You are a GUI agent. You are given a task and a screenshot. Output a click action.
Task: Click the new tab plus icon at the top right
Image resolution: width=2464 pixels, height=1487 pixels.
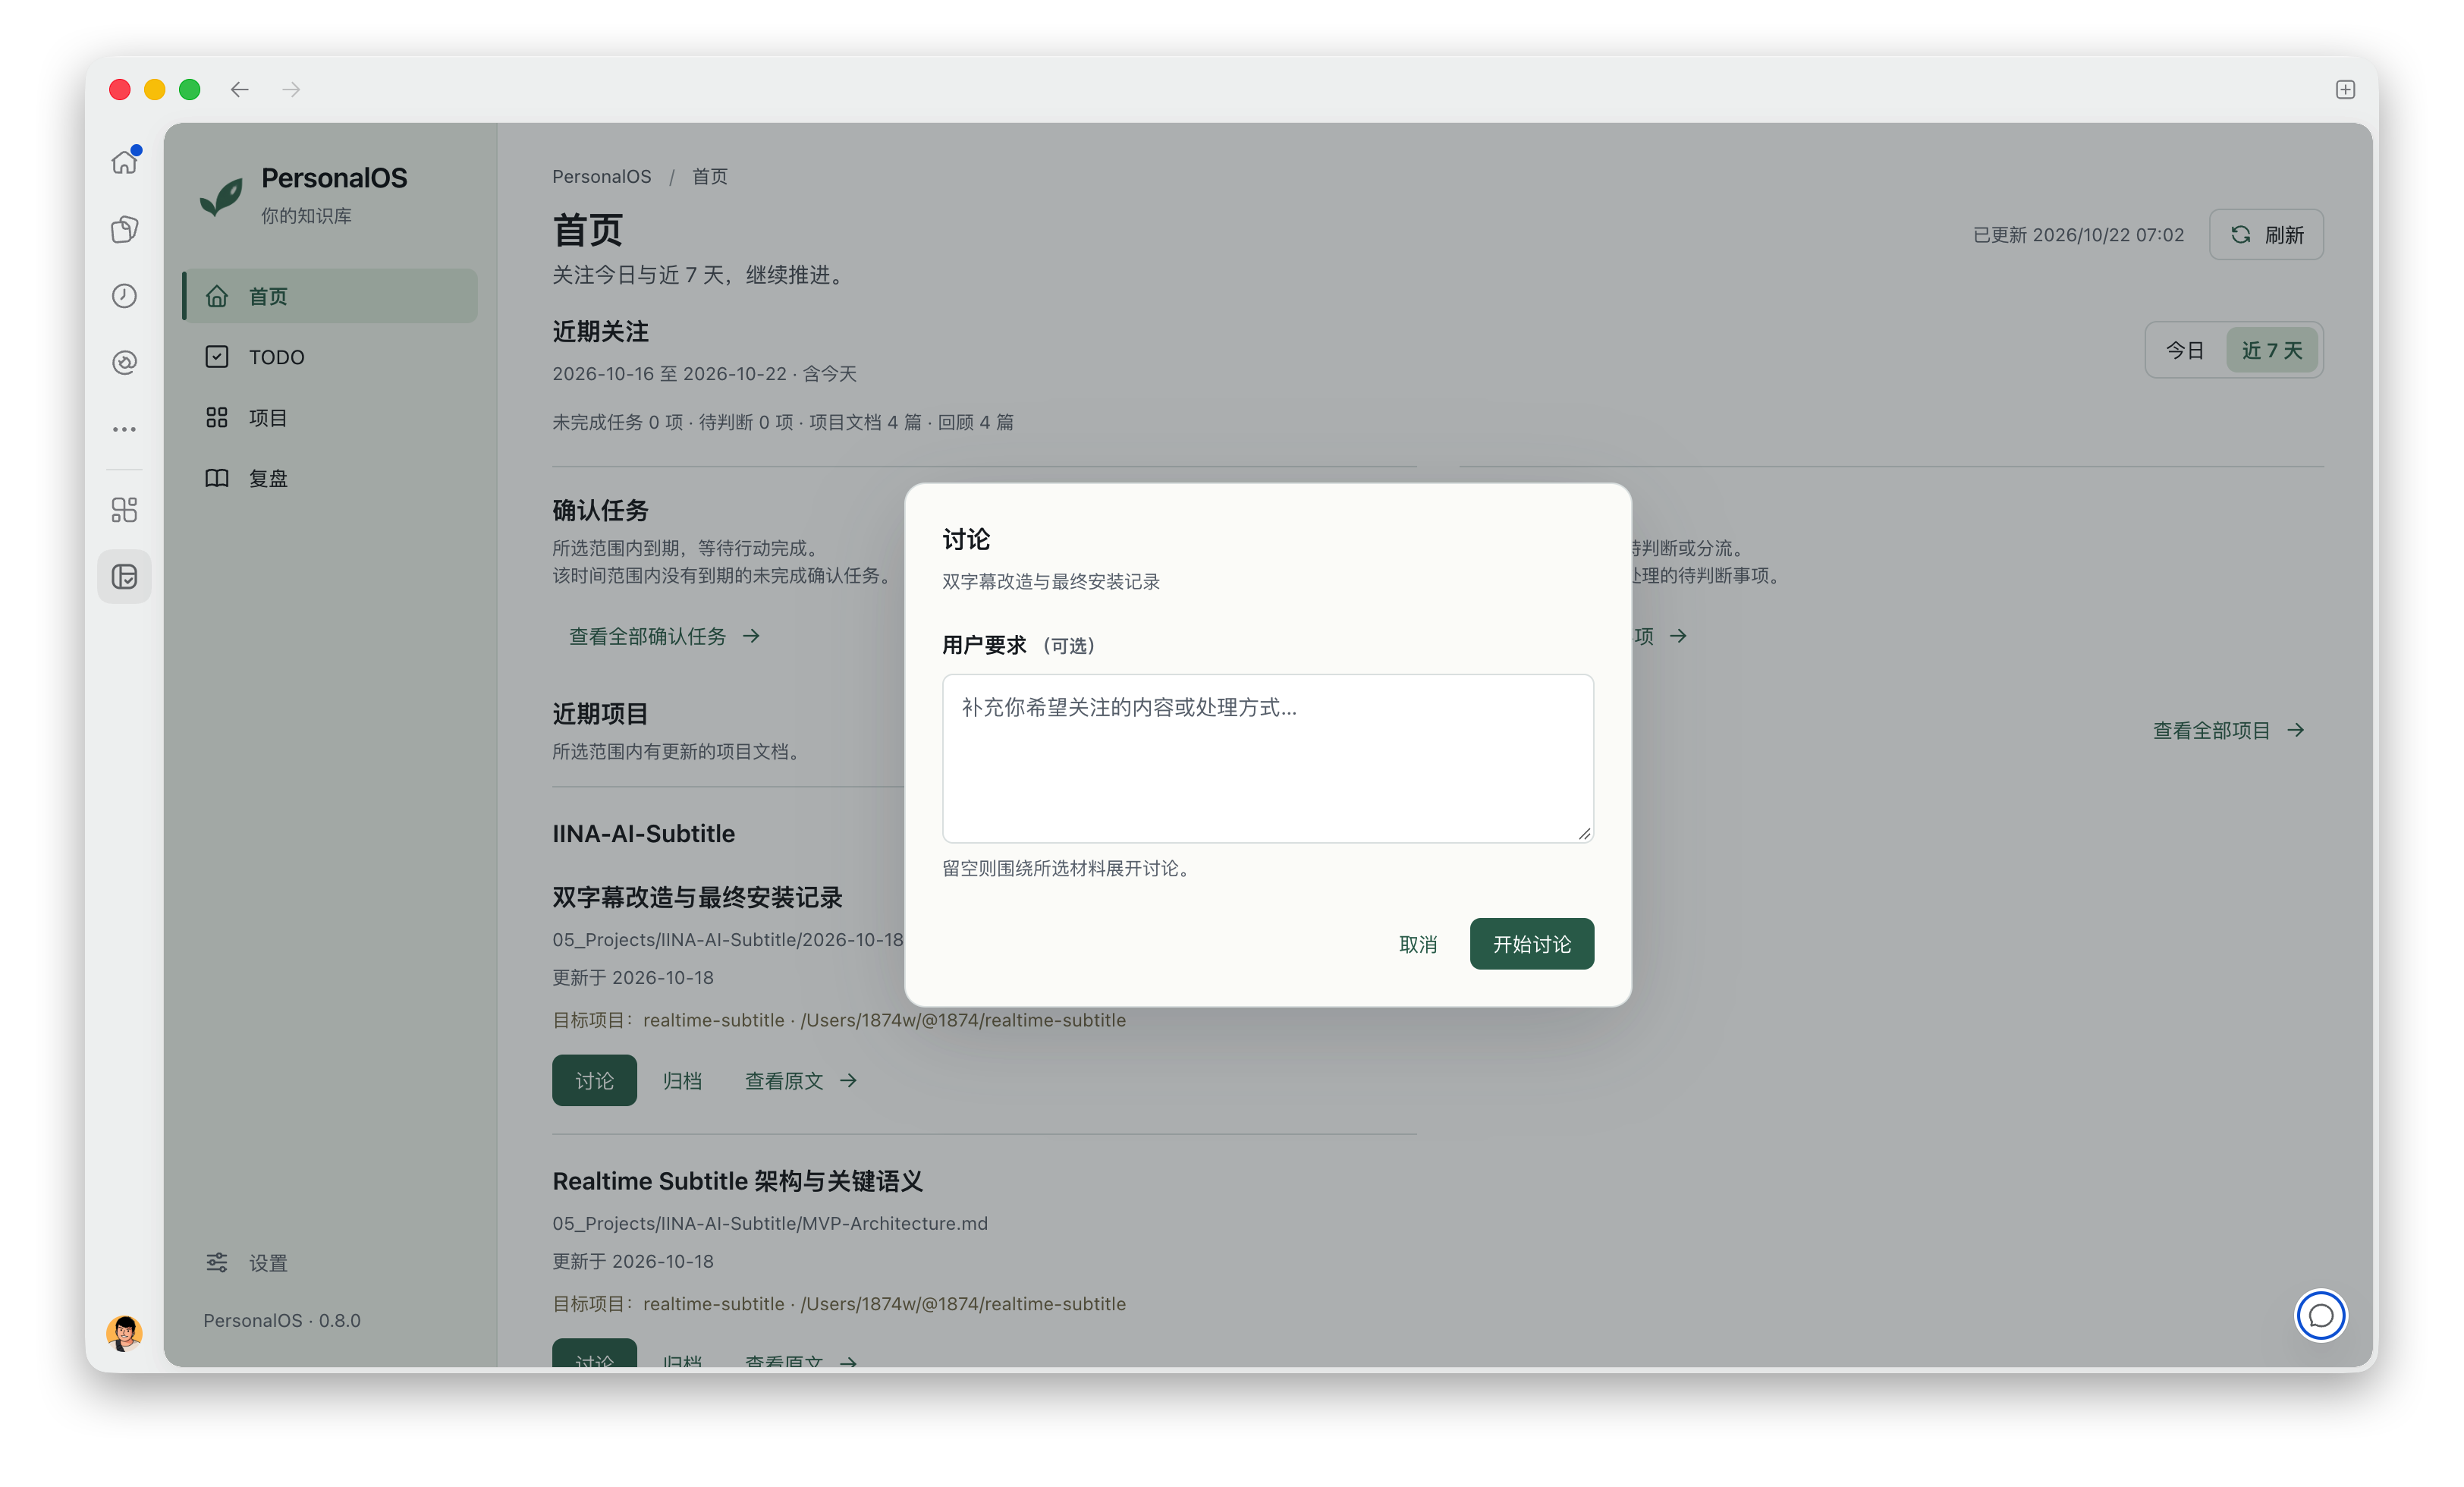tap(2345, 90)
